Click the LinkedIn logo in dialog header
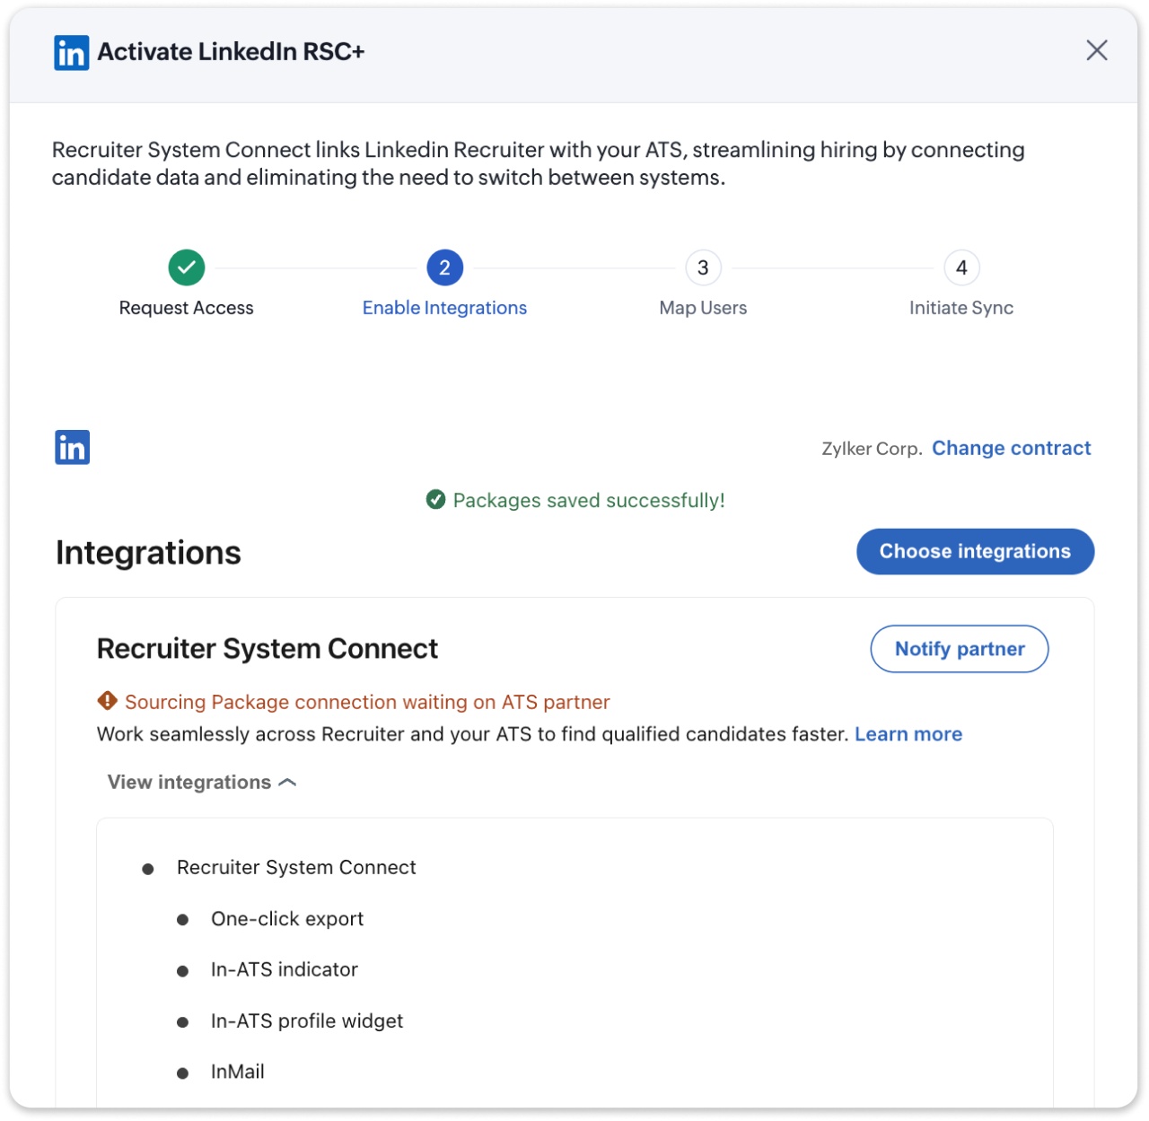 point(72,53)
